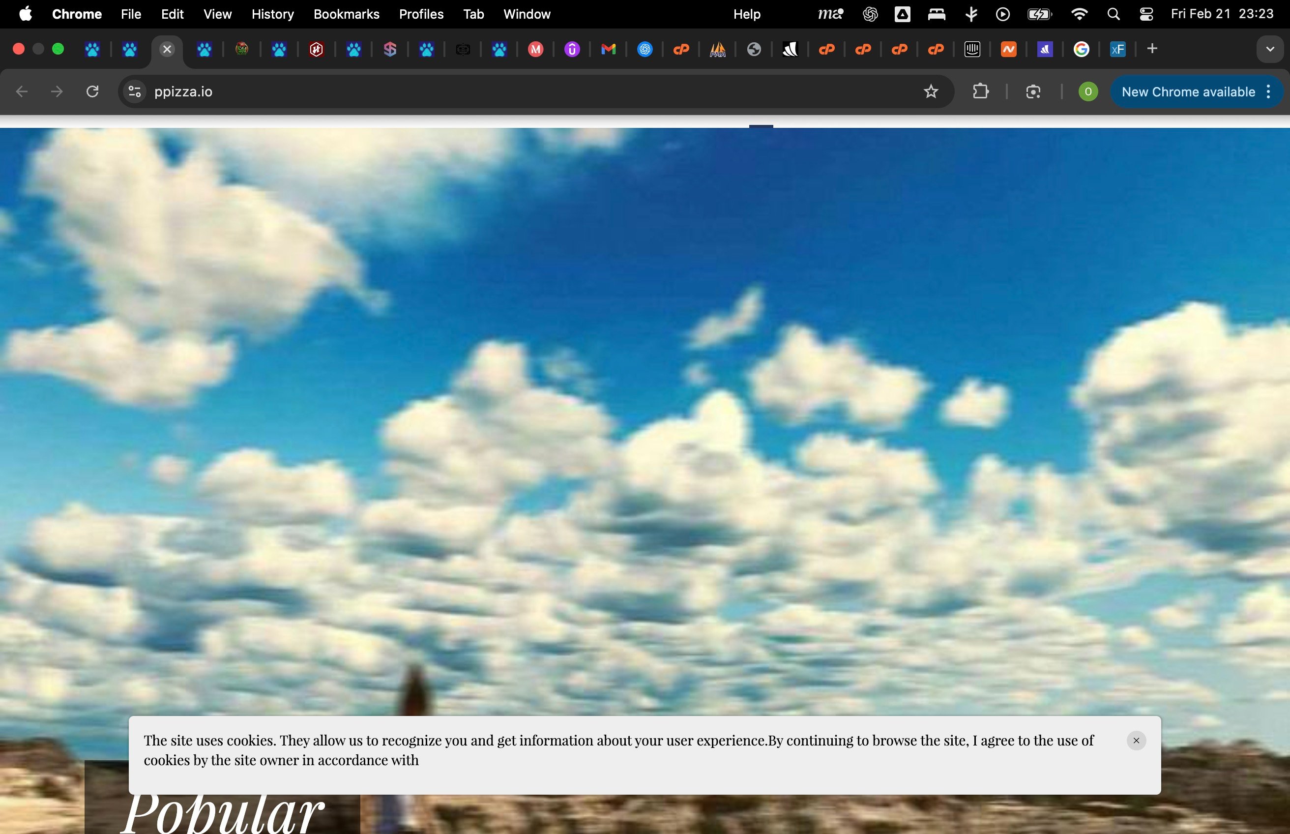Switch to the pink-blue S logo tab
The width and height of the screenshot is (1290, 834).
[x=390, y=49]
